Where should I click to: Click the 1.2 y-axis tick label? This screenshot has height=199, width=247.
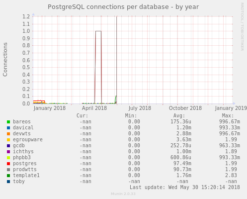[26, 16]
